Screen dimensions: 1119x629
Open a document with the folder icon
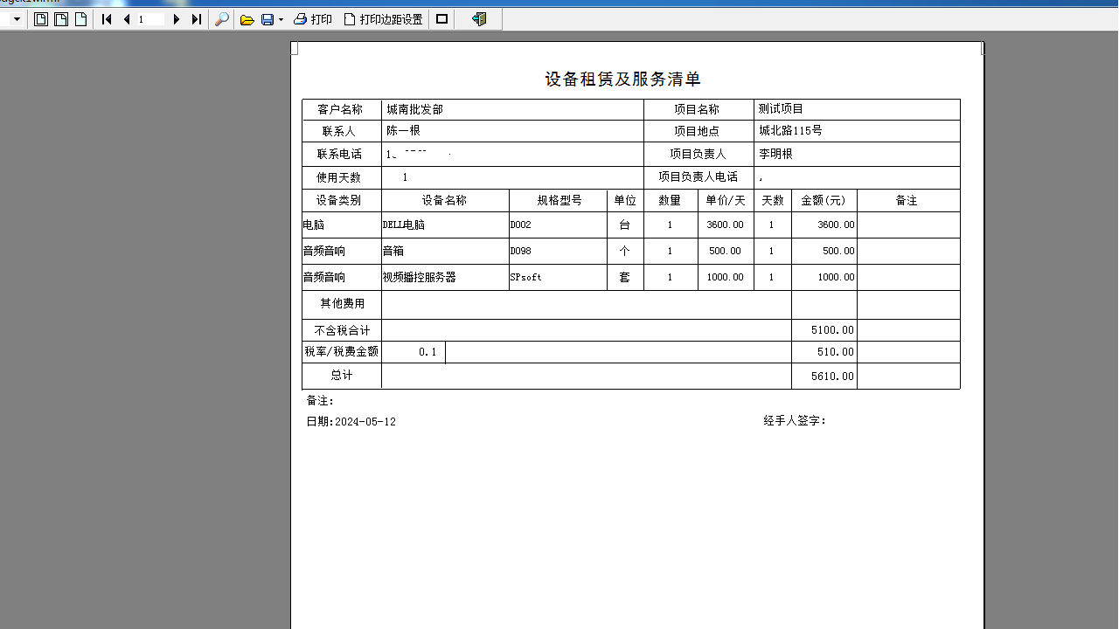(x=247, y=19)
